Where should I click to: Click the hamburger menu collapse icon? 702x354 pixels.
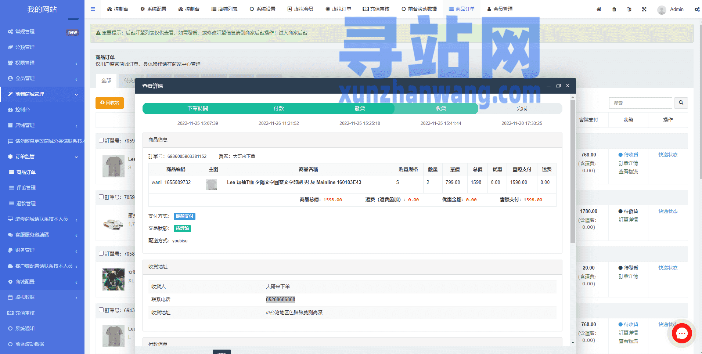(93, 9)
